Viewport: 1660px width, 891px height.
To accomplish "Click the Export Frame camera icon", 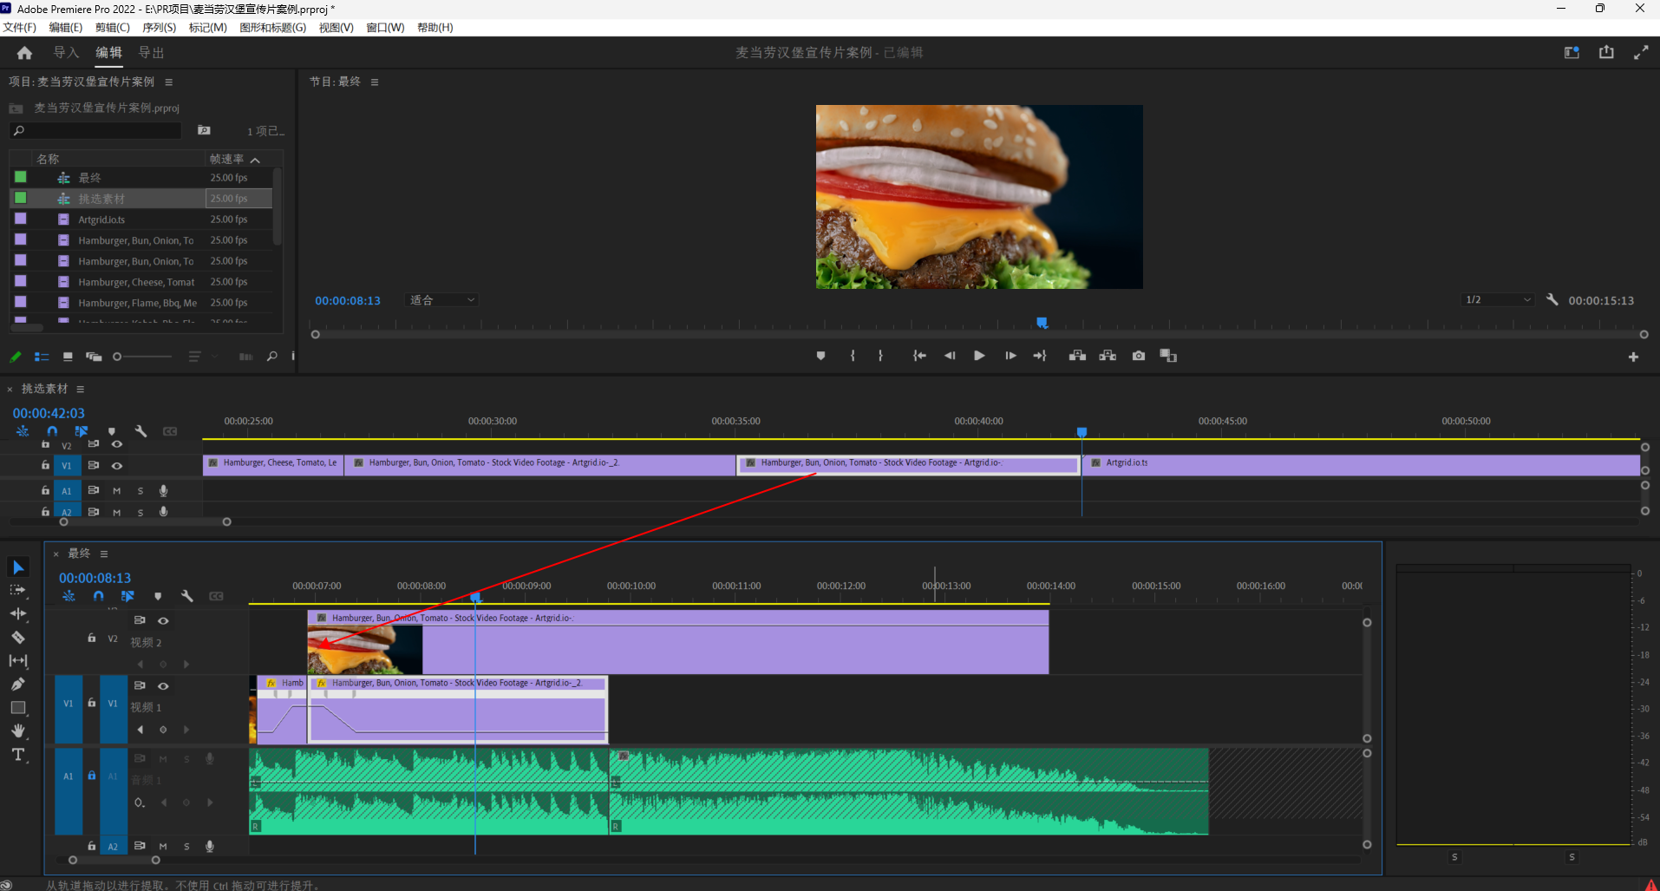I will (x=1139, y=356).
